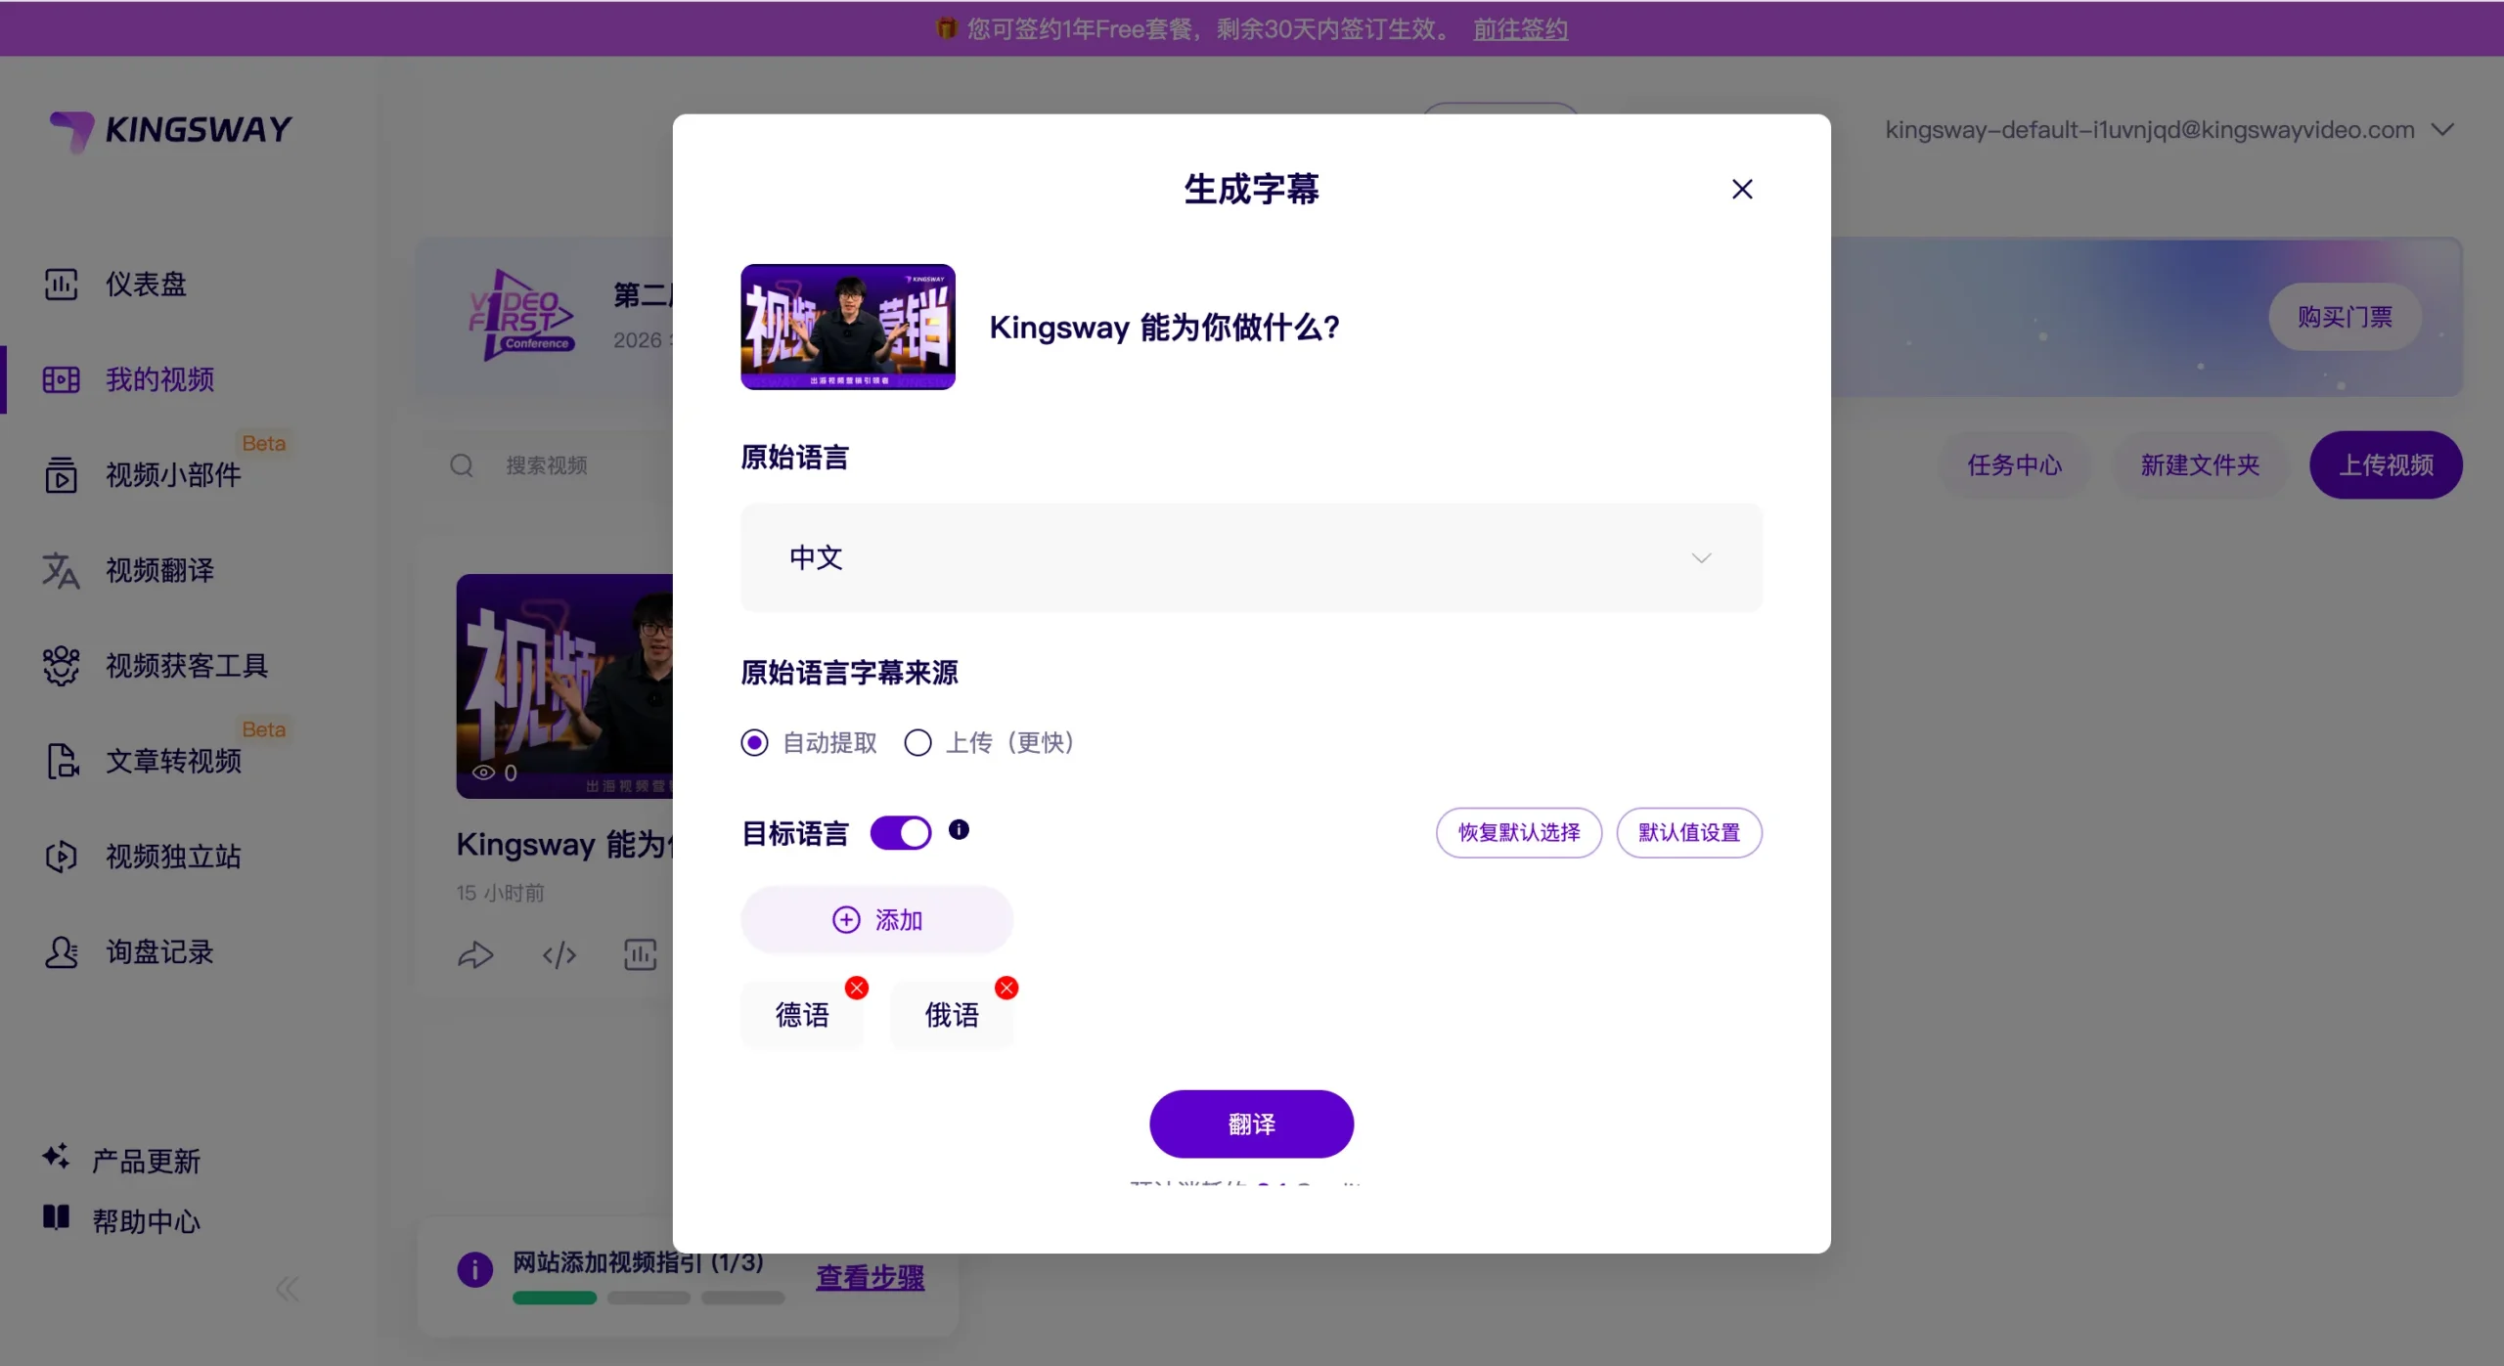Select the 自动提取 radio option
2504x1366 pixels.
(754, 743)
